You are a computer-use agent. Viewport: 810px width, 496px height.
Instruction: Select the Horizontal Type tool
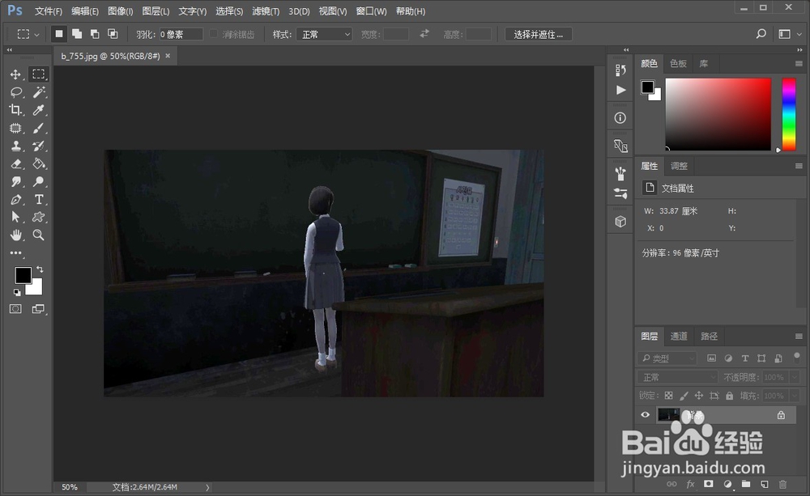[39, 200]
